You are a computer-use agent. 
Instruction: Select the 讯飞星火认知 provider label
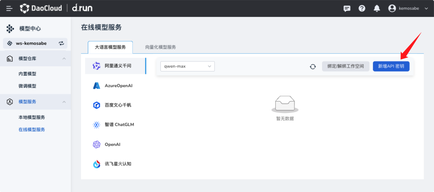[x=118, y=164]
